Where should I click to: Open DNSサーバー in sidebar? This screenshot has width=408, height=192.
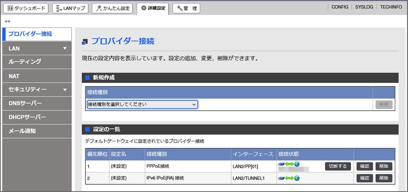point(37,104)
